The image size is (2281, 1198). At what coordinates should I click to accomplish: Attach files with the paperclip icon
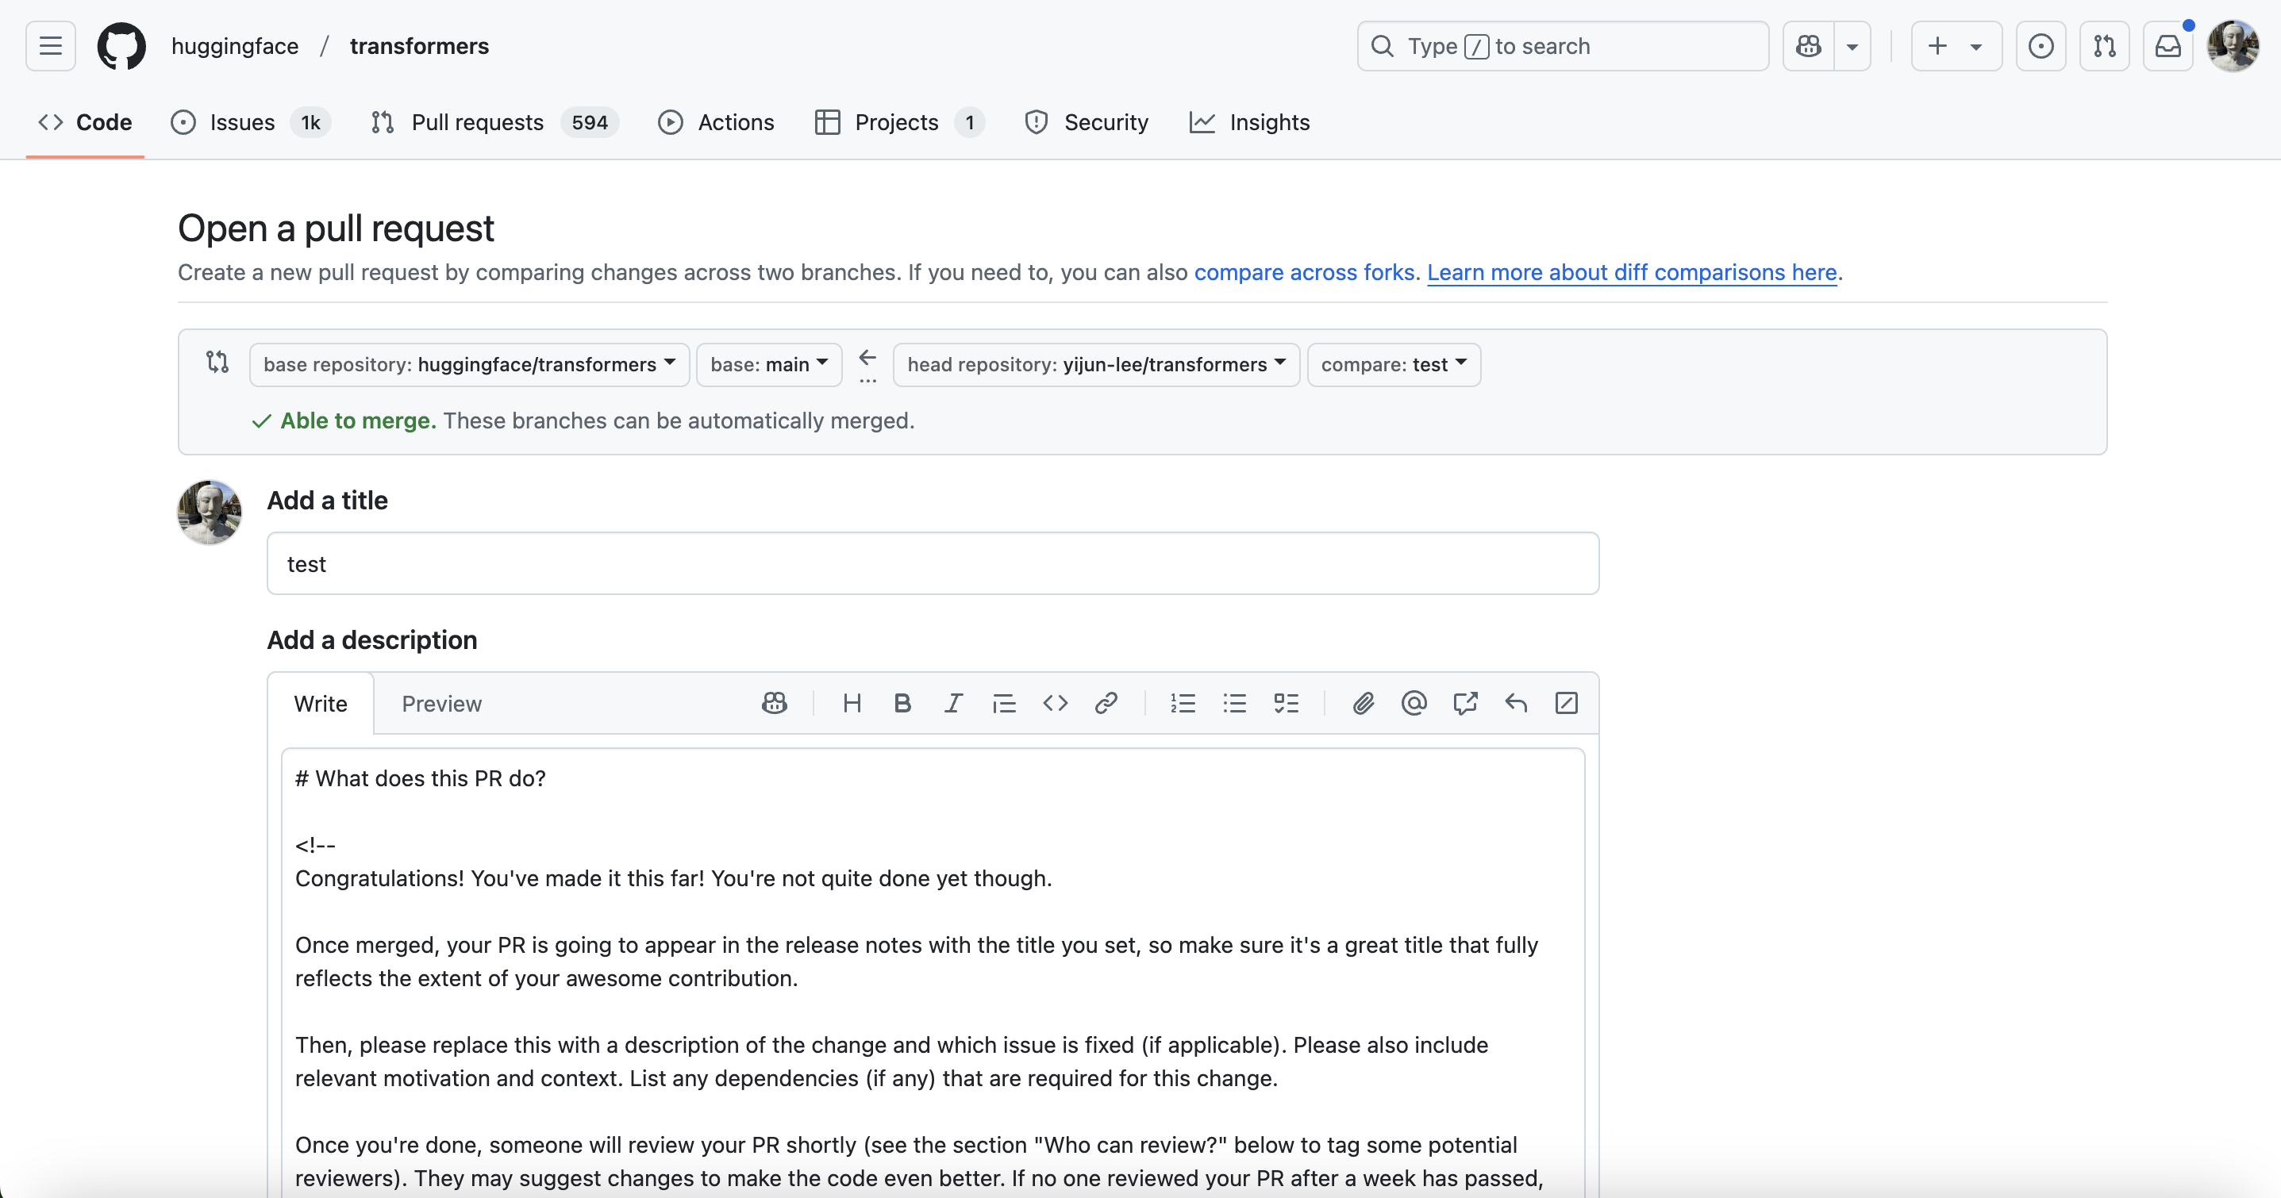[1363, 703]
